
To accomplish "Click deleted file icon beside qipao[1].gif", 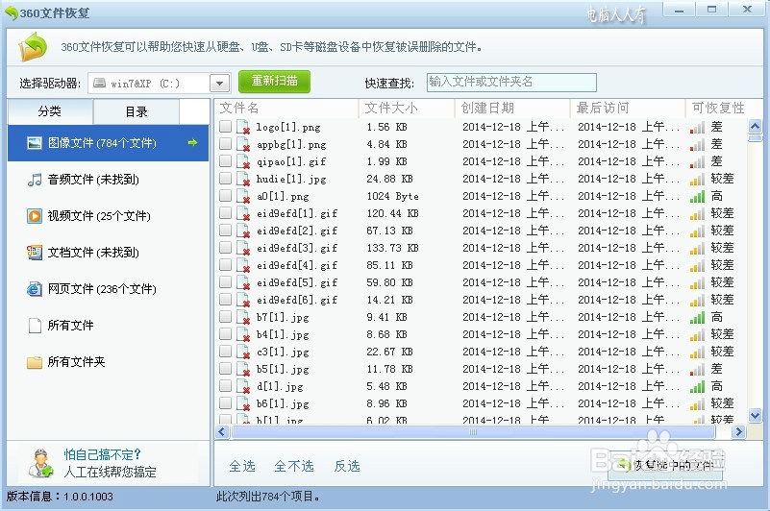I will (243, 161).
